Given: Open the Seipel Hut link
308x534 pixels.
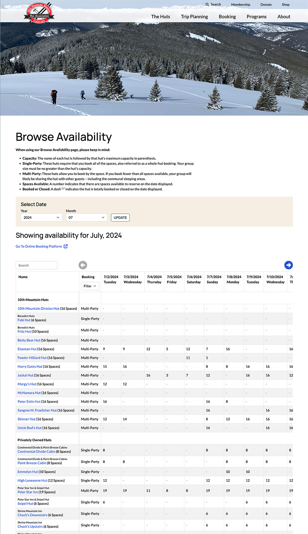Looking at the screenshot, I should (x=25, y=504).
